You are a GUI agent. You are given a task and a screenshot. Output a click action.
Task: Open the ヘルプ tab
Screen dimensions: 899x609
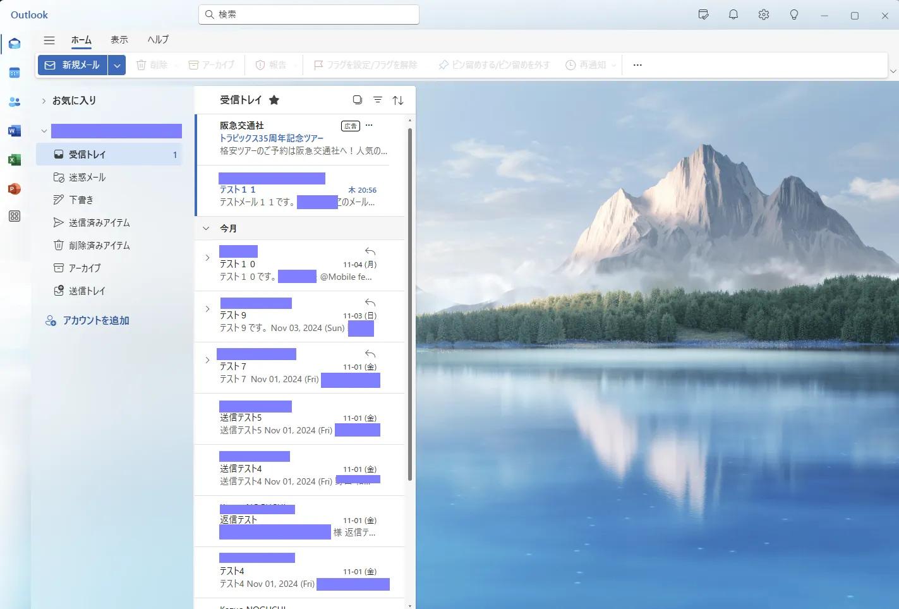(157, 40)
